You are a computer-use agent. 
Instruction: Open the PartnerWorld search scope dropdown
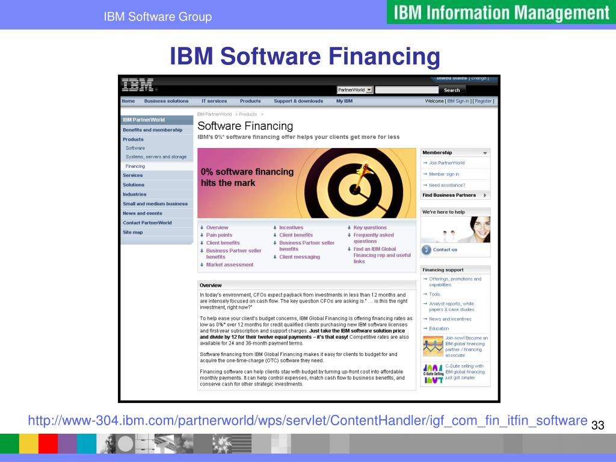(354, 90)
